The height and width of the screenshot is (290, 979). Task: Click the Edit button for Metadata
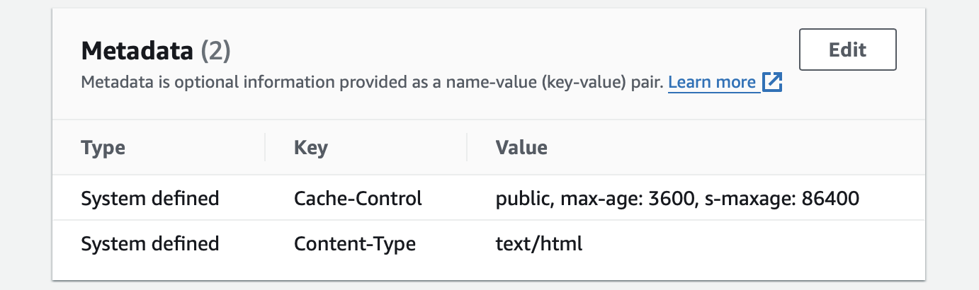click(847, 50)
